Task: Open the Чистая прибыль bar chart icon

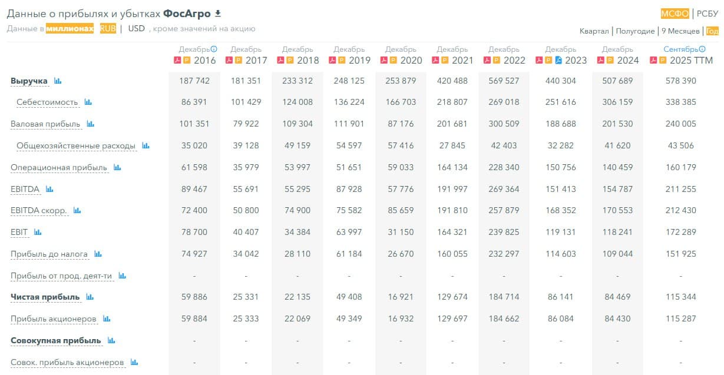Action: coord(90,297)
